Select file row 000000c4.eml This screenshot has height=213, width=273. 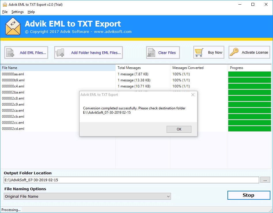[x=13, y=86]
